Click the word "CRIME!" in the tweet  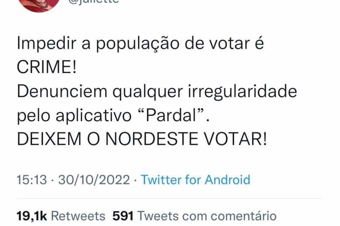pyautogui.click(x=47, y=68)
